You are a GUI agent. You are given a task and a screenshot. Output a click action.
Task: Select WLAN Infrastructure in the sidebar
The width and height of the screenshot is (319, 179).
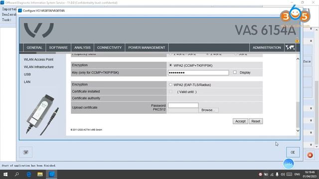(39, 67)
